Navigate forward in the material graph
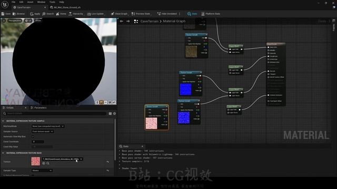This screenshot has height=189, width=337. (128, 21)
